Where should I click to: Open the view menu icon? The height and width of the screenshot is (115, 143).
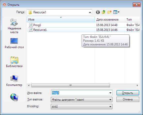116,12
